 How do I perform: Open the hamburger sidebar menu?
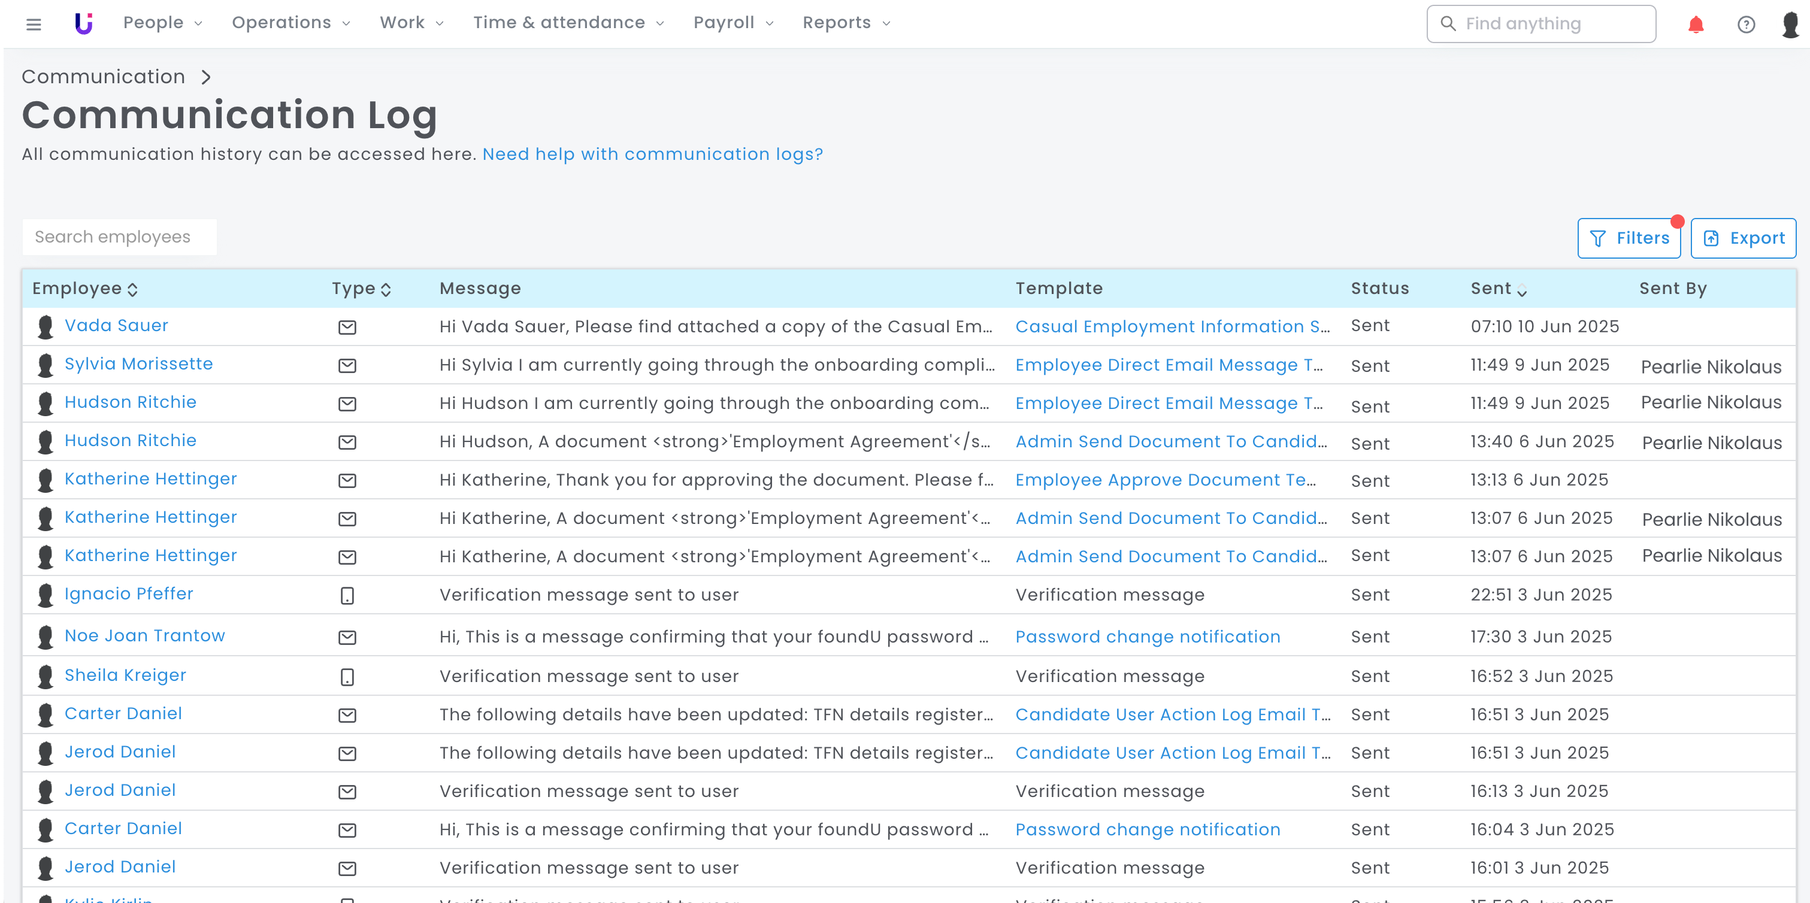[x=33, y=25]
